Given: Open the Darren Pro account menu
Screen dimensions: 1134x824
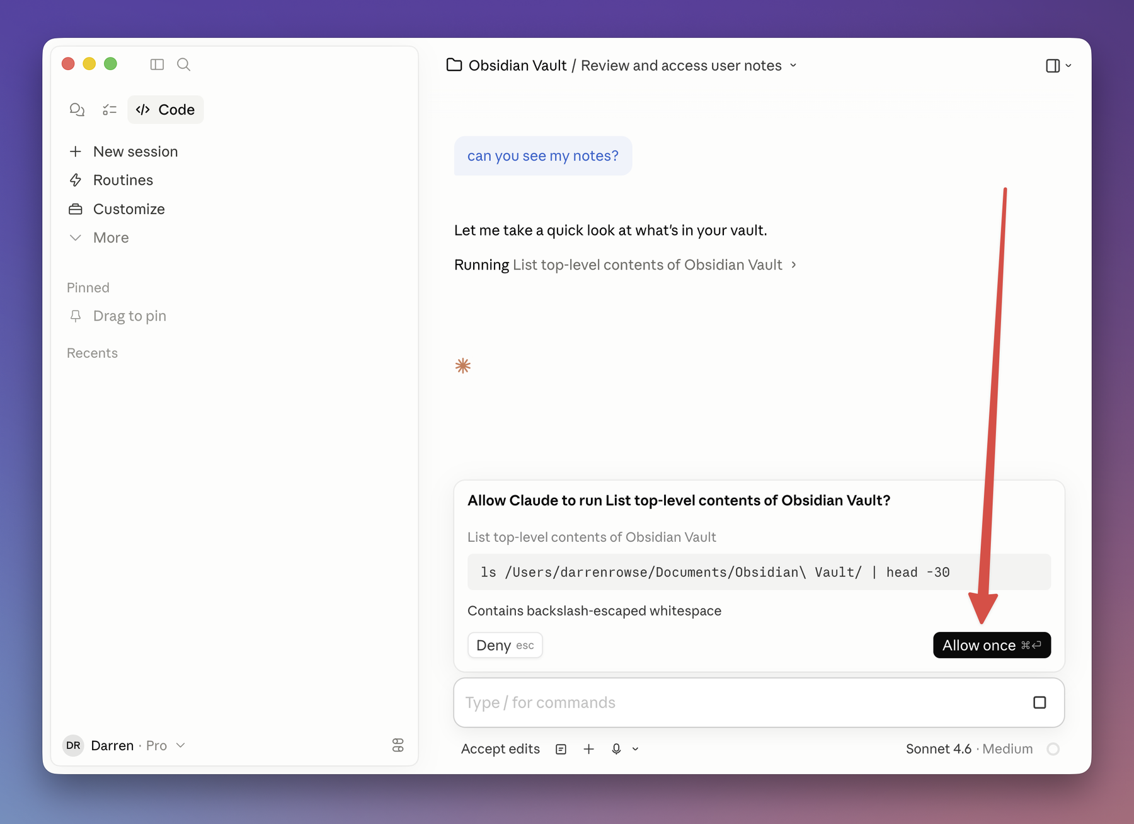Looking at the screenshot, I should (x=125, y=745).
